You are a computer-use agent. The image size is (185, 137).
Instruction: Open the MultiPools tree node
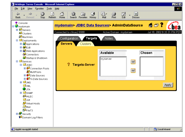(x=36, y=72)
